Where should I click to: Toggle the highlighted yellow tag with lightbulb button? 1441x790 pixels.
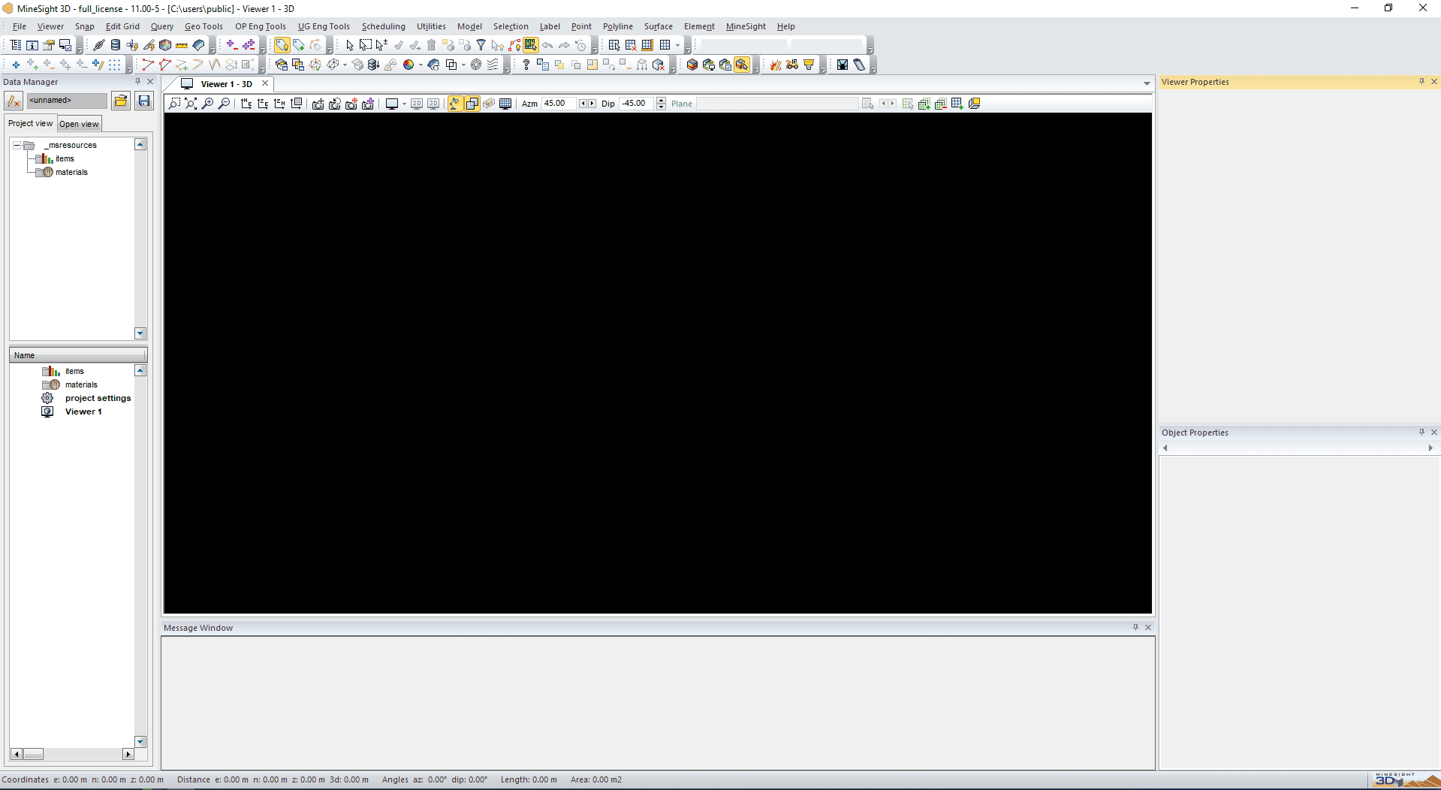[282, 45]
